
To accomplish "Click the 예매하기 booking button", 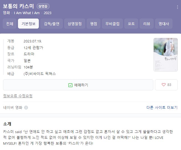I will tap(78, 85).
